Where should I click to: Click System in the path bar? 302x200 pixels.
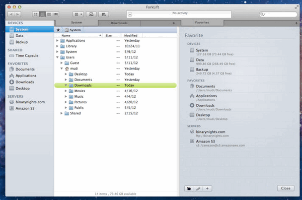pos(73,30)
